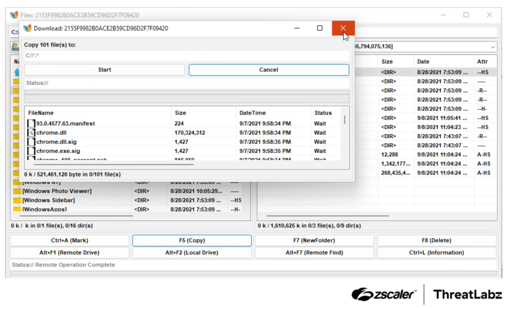This screenshot has height=309, width=509.
Task: Click the chrome.exe.sig file icon
Action: point(32,151)
